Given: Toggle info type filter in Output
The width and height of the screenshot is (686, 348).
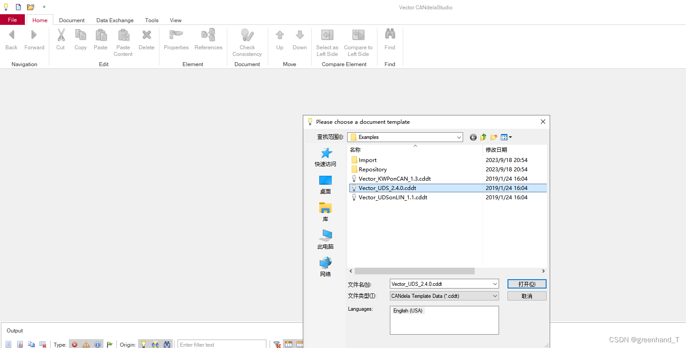Looking at the screenshot, I should pyautogui.click(x=98, y=344).
